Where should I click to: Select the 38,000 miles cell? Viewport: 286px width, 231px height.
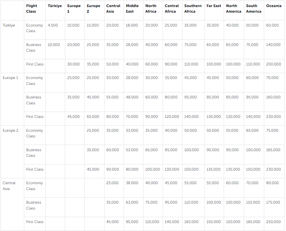[x=132, y=183]
